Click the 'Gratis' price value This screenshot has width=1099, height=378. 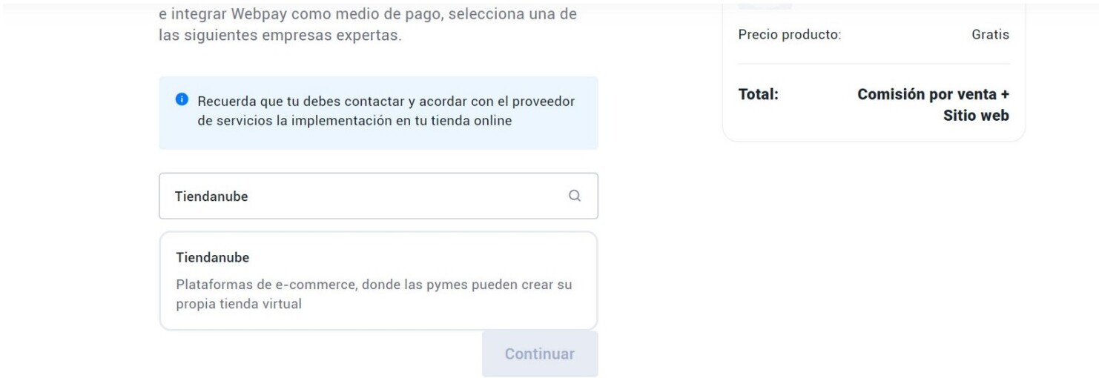pos(990,35)
